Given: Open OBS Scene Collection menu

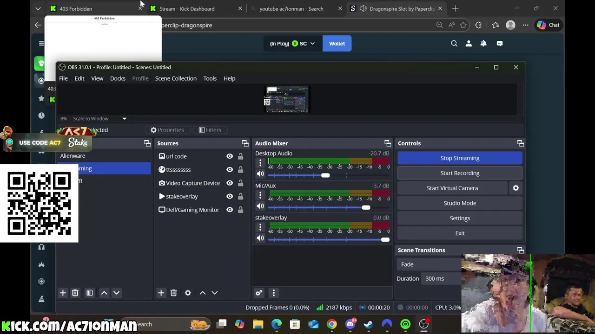Looking at the screenshot, I should click(176, 78).
